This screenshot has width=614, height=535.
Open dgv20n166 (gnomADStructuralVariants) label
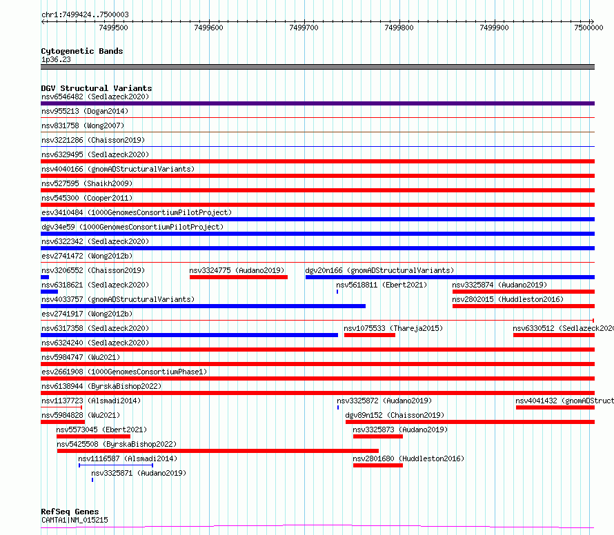pos(379,270)
